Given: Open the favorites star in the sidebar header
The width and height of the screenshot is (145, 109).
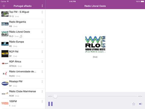Looking at the screenshot, I should coord(4,6).
